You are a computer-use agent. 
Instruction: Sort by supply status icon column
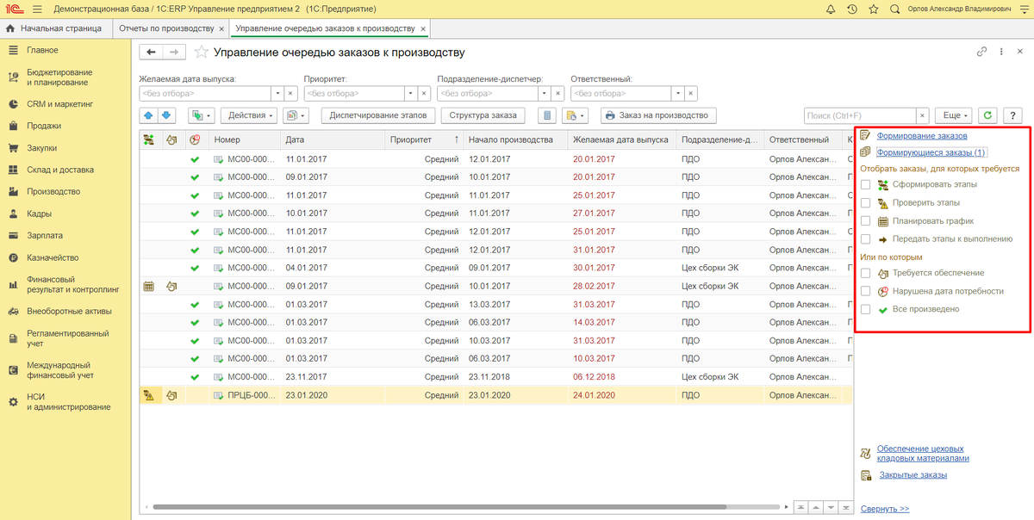171,139
